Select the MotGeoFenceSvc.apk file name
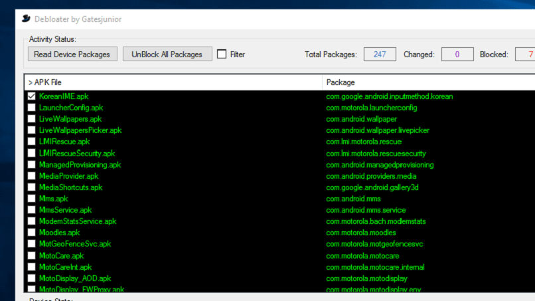The height and width of the screenshot is (301, 535). pyautogui.click(x=75, y=244)
